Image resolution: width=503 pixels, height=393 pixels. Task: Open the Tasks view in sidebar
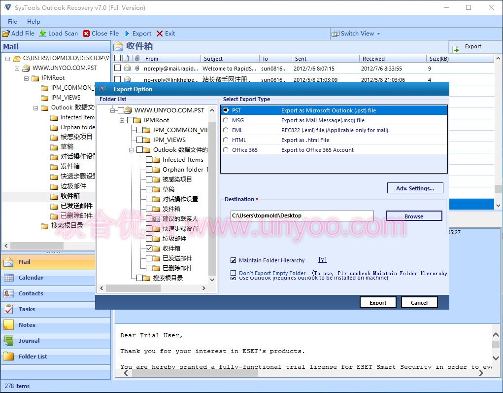pyautogui.click(x=27, y=309)
